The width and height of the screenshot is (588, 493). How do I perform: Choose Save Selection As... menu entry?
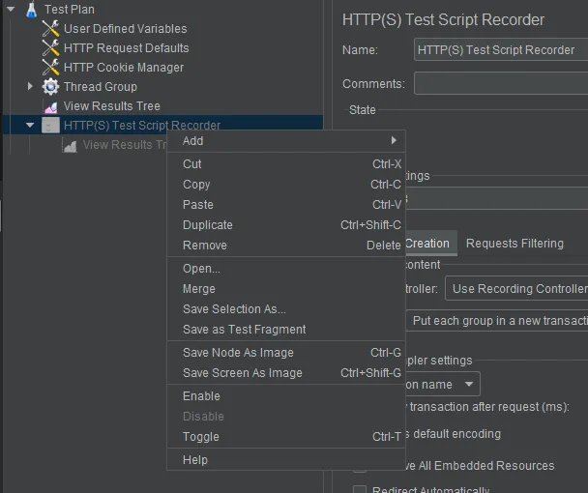click(x=286, y=309)
